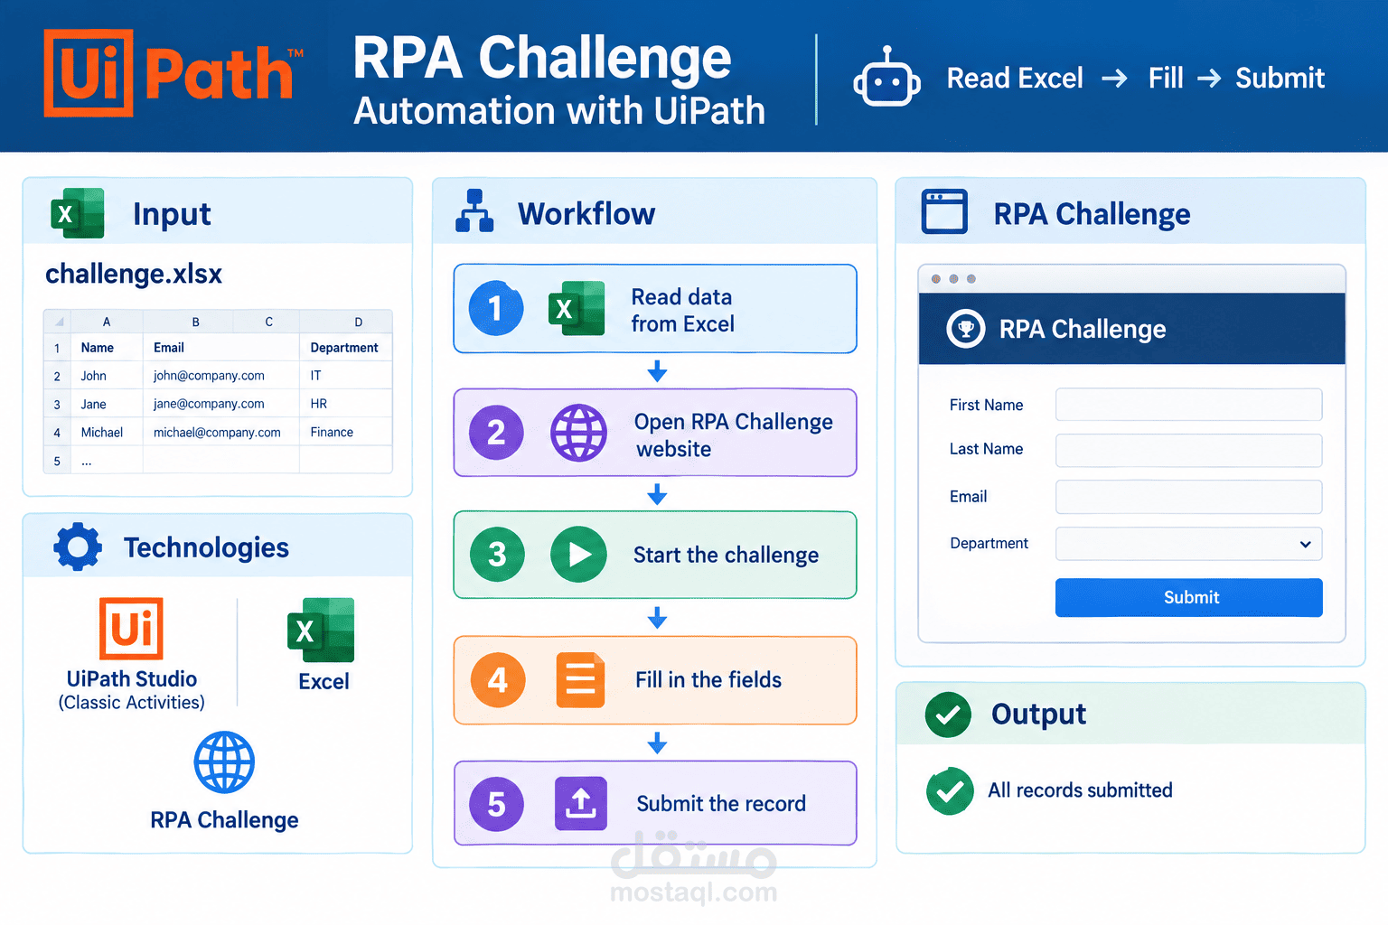
Task: Select the "michael@company.com" cell
Action: 220,432
